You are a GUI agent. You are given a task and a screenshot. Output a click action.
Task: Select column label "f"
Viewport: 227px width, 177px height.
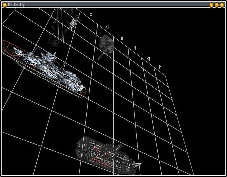135,48
